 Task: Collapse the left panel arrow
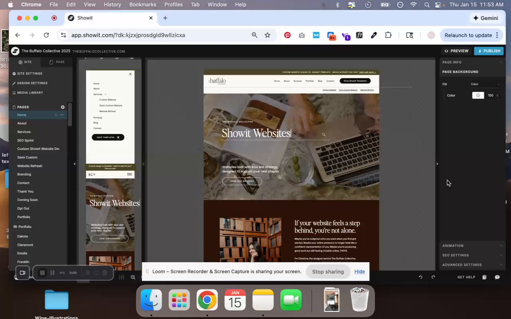pyautogui.click(x=75, y=164)
